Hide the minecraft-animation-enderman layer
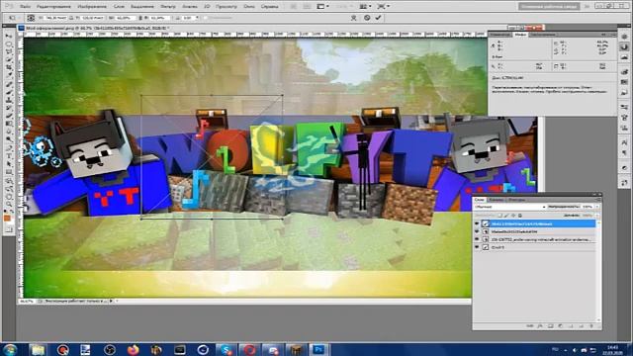The width and height of the screenshot is (633, 356). [x=477, y=239]
